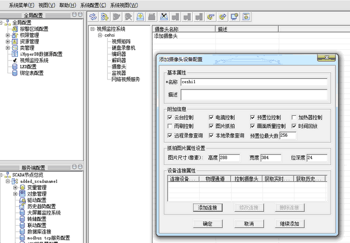Click the 描述 text field in dialog
350x243 pixels.
point(254,95)
